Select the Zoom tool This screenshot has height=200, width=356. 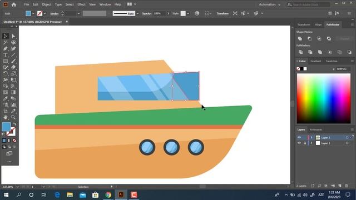pos(13,117)
